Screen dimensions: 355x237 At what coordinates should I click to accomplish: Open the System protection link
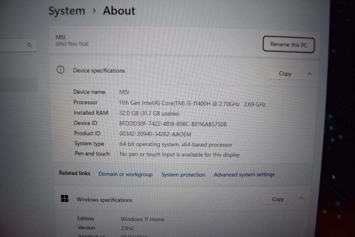pyautogui.click(x=183, y=175)
